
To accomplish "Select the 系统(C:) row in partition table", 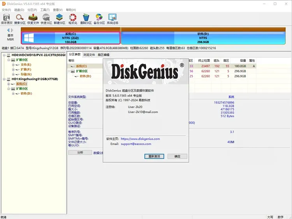I will point(162,66).
